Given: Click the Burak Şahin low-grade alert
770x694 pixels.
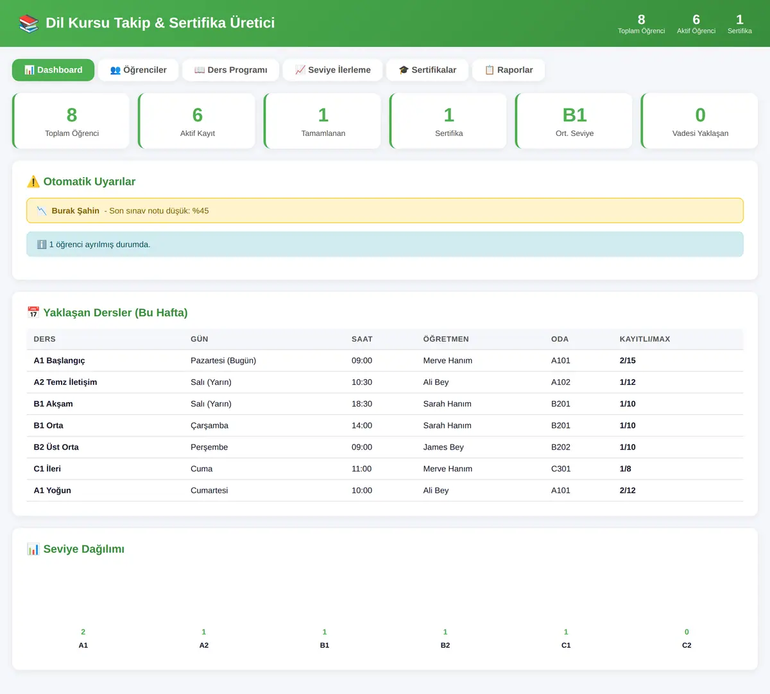Looking at the screenshot, I should (385, 210).
